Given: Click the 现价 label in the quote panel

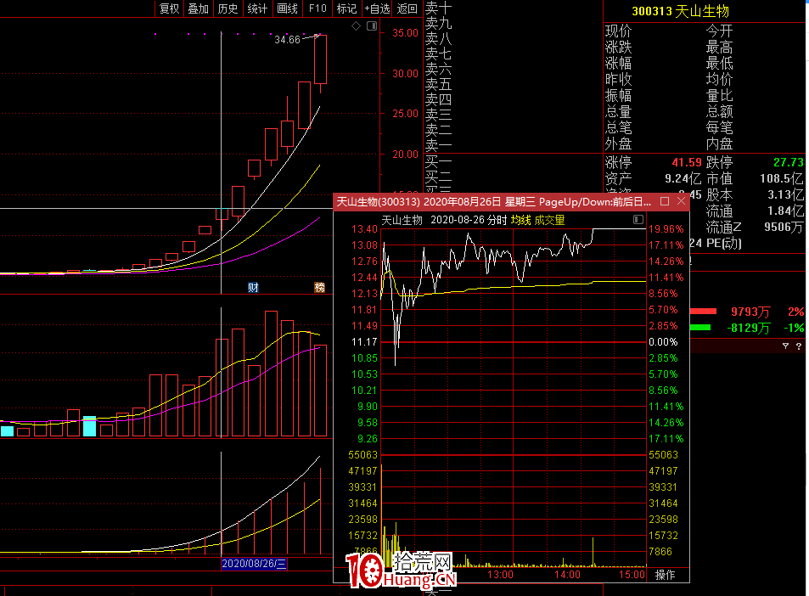Looking at the screenshot, I should point(618,31).
